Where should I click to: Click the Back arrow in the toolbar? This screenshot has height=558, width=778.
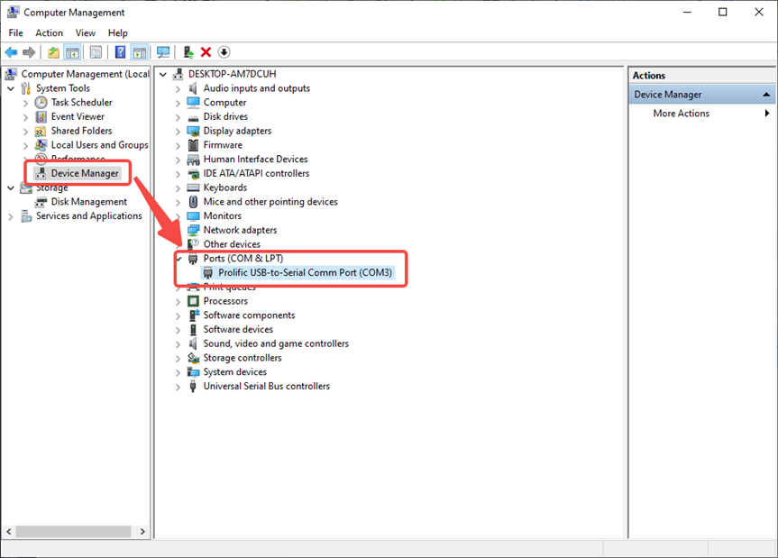11,52
